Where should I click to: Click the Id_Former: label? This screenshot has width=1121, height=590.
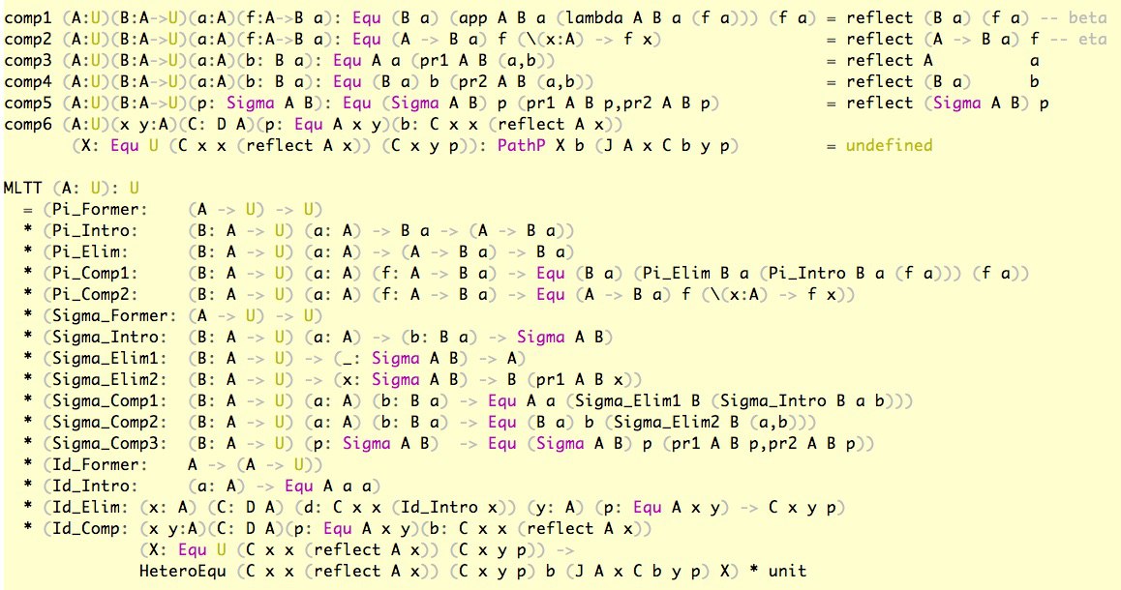pyautogui.click(x=100, y=465)
